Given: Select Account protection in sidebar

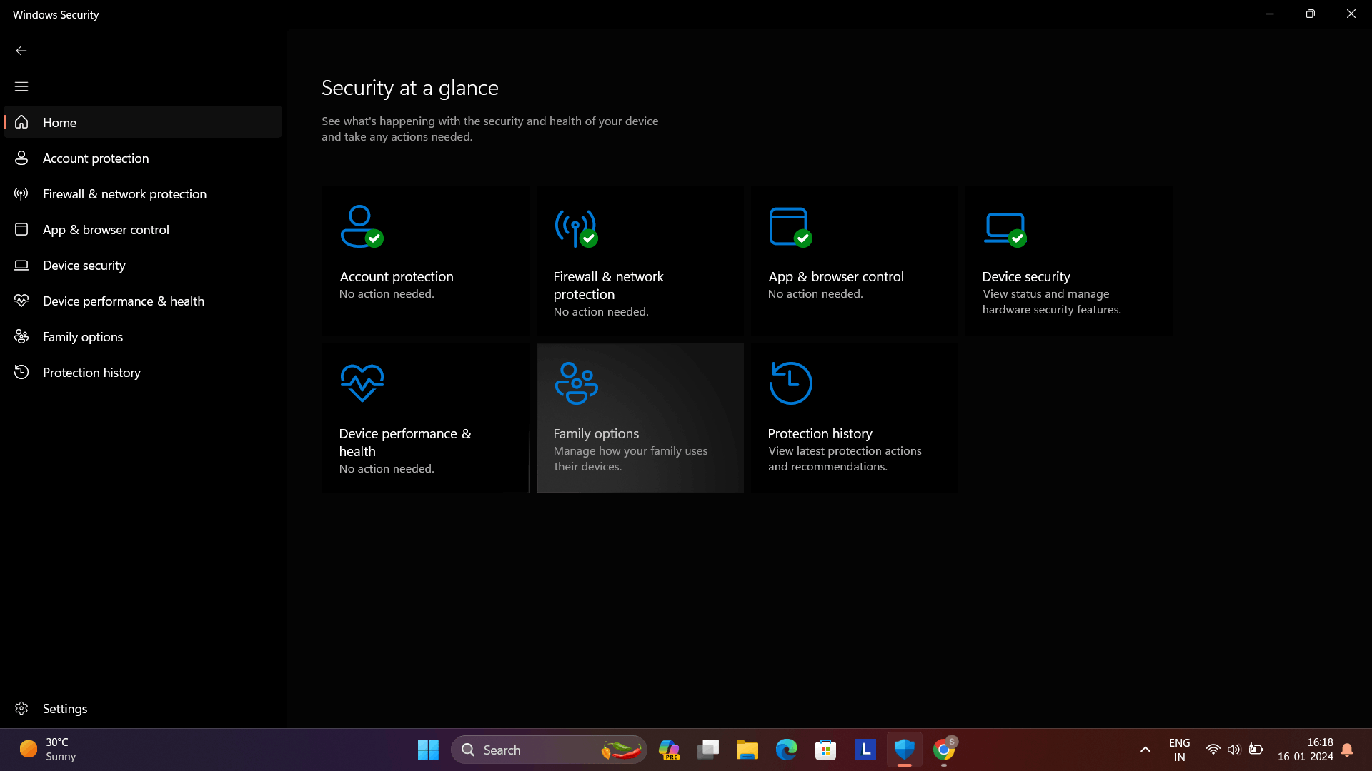Looking at the screenshot, I should point(96,158).
